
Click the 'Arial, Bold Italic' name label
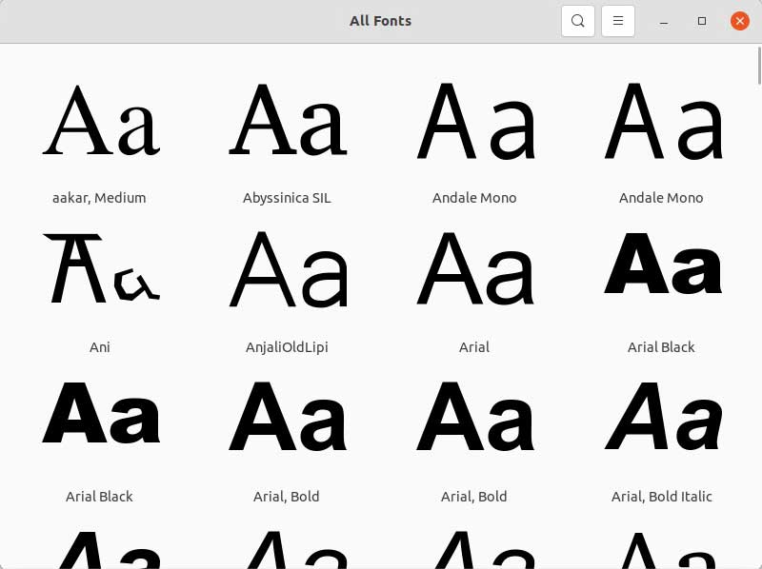pos(661,497)
